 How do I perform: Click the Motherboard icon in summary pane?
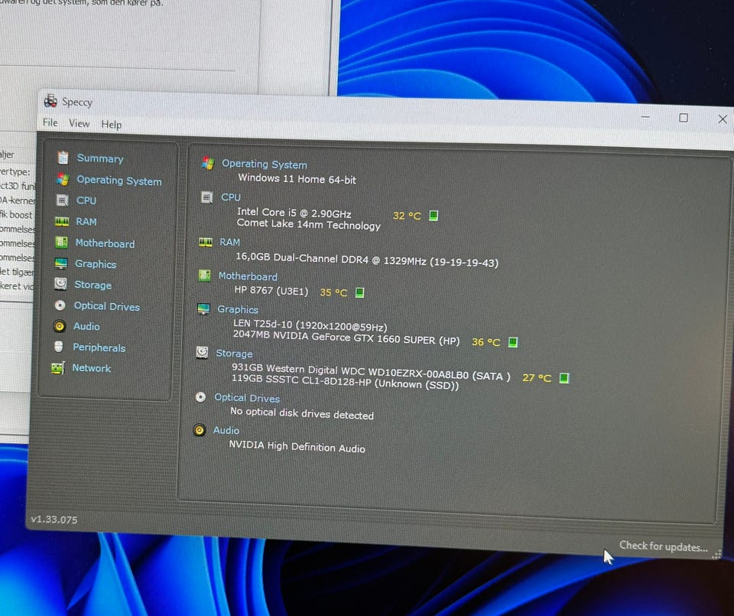(205, 275)
